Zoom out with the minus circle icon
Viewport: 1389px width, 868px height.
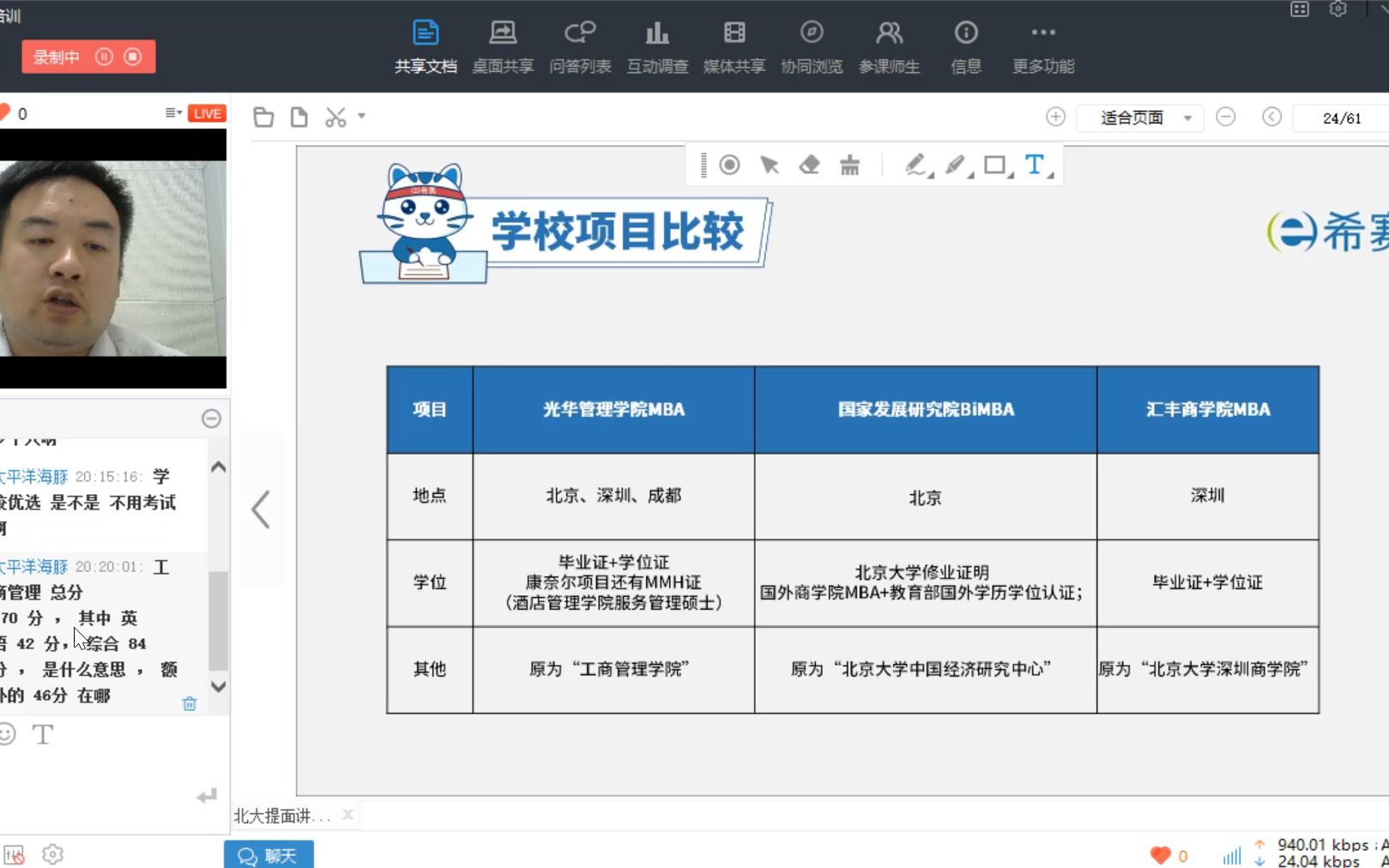coord(1226,117)
